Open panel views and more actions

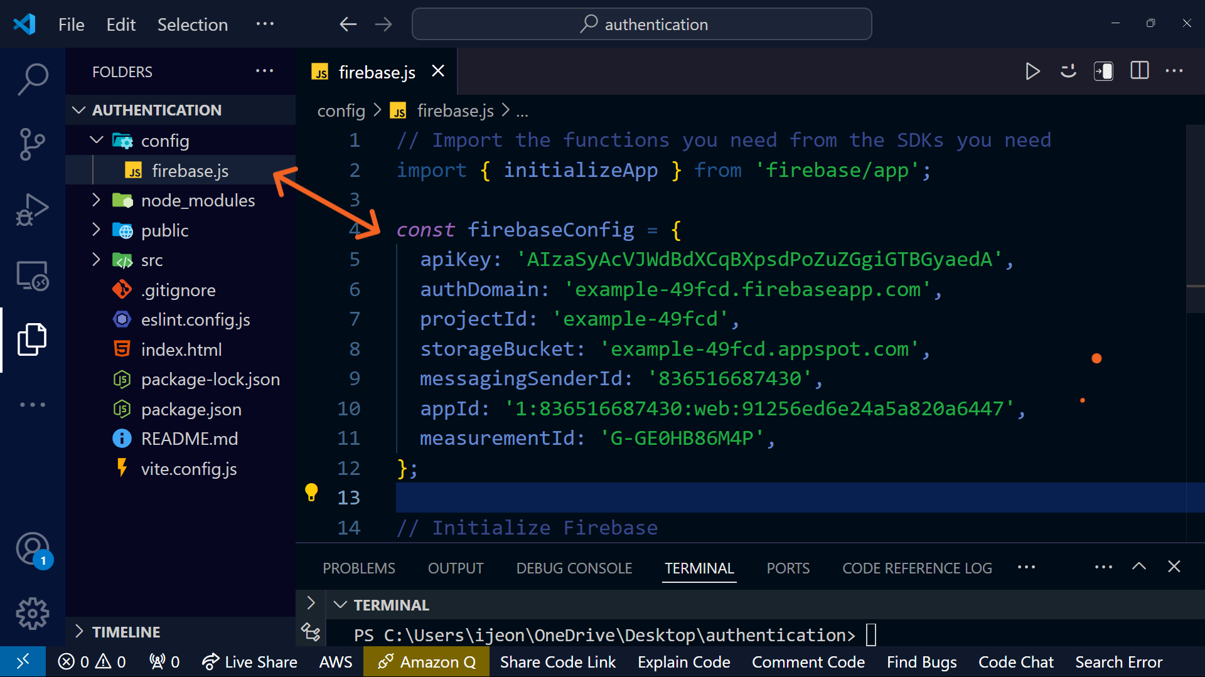click(1104, 567)
